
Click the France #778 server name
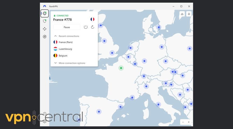pyautogui.click(x=62, y=20)
